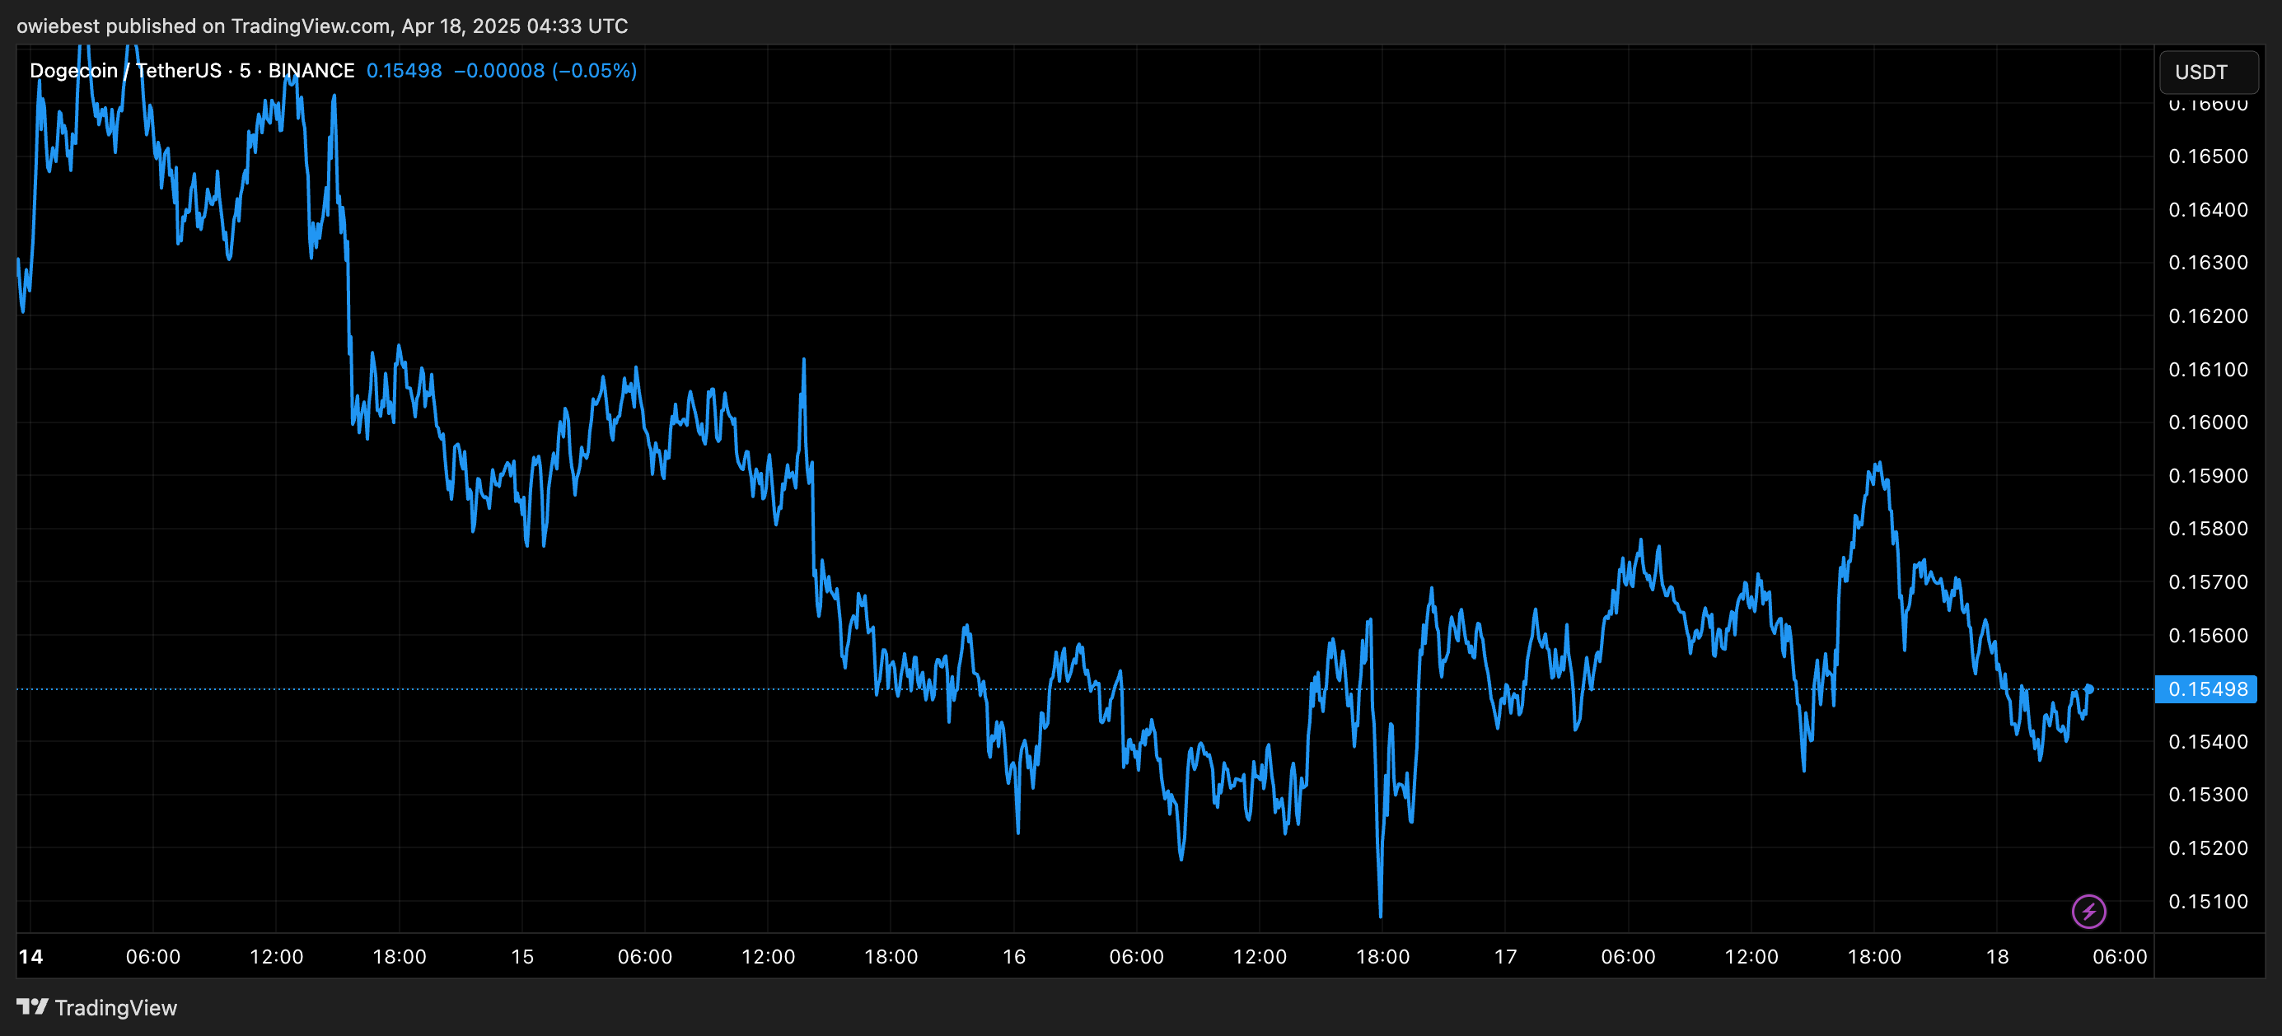Select date marker 16 on time axis
This screenshot has height=1036, width=2282.
click(1013, 956)
